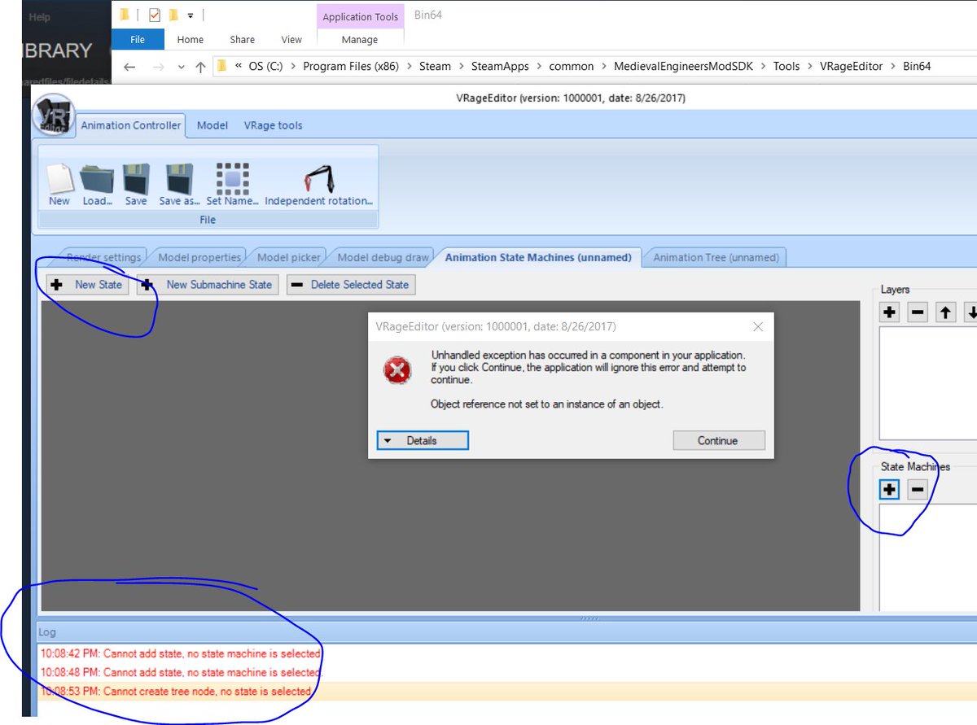Viewport: 977px width, 725px height.
Task: Open the Explorer address bar dropdown
Action: pos(181,66)
